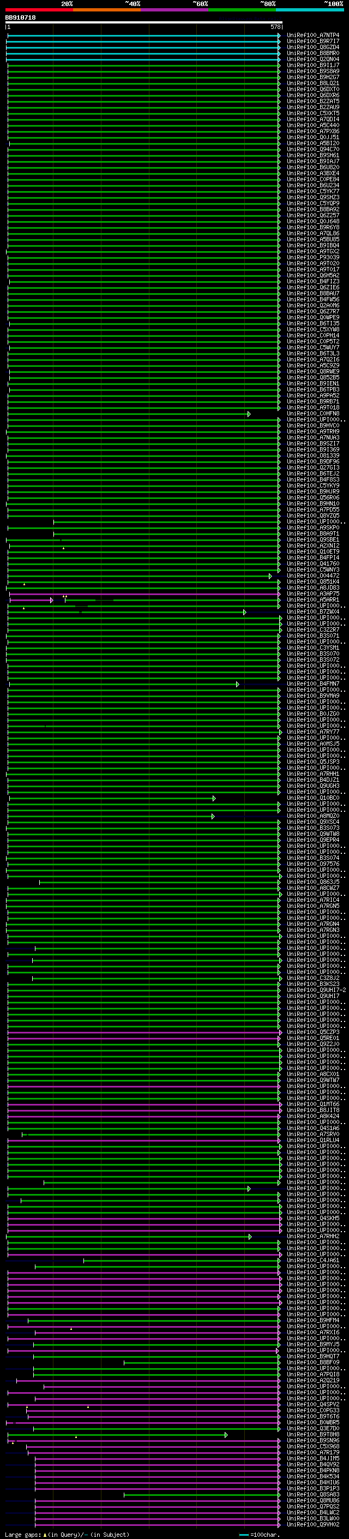Select label UniRef100_Q4SPV2

pos(313,1405)
